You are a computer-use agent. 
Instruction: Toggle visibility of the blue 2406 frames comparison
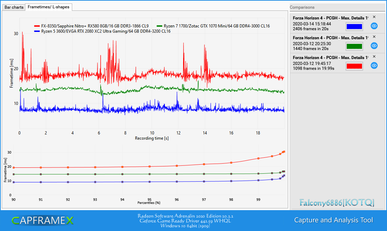click(x=374, y=26)
